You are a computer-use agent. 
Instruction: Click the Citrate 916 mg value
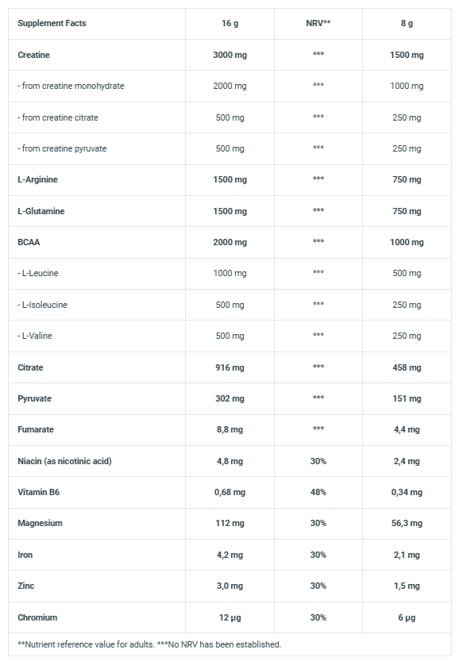click(x=230, y=367)
